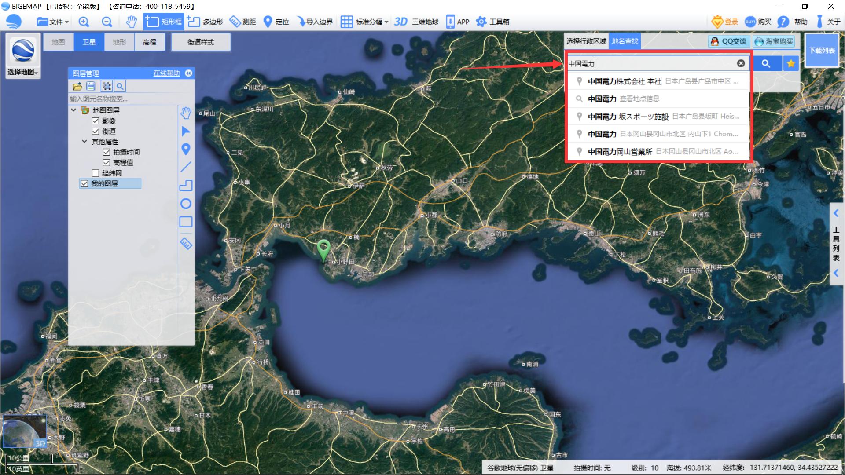Screen dimensions: 845x475
Task: Collapse the 其他属性 tree node
Action: click(84, 141)
